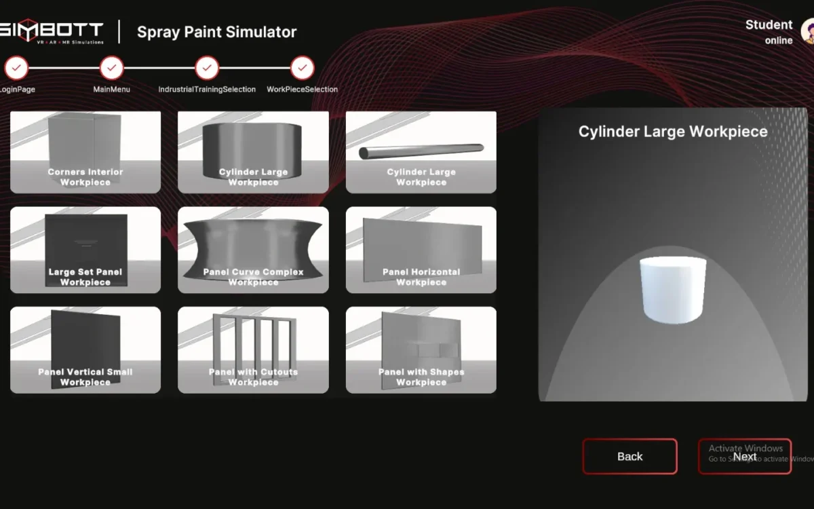814x509 pixels.
Task: Pick the long thin pipe Cylinder Large tile
Action: (x=421, y=152)
